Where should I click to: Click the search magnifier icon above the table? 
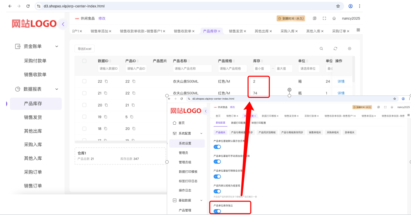[321, 49]
